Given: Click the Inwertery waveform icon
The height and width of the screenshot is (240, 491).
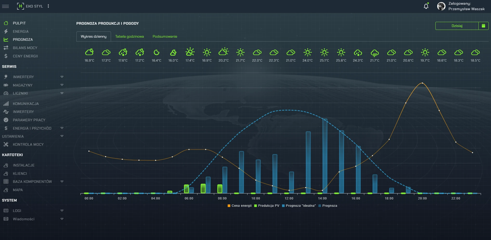Looking at the screenshot, I should coord(6,112).
